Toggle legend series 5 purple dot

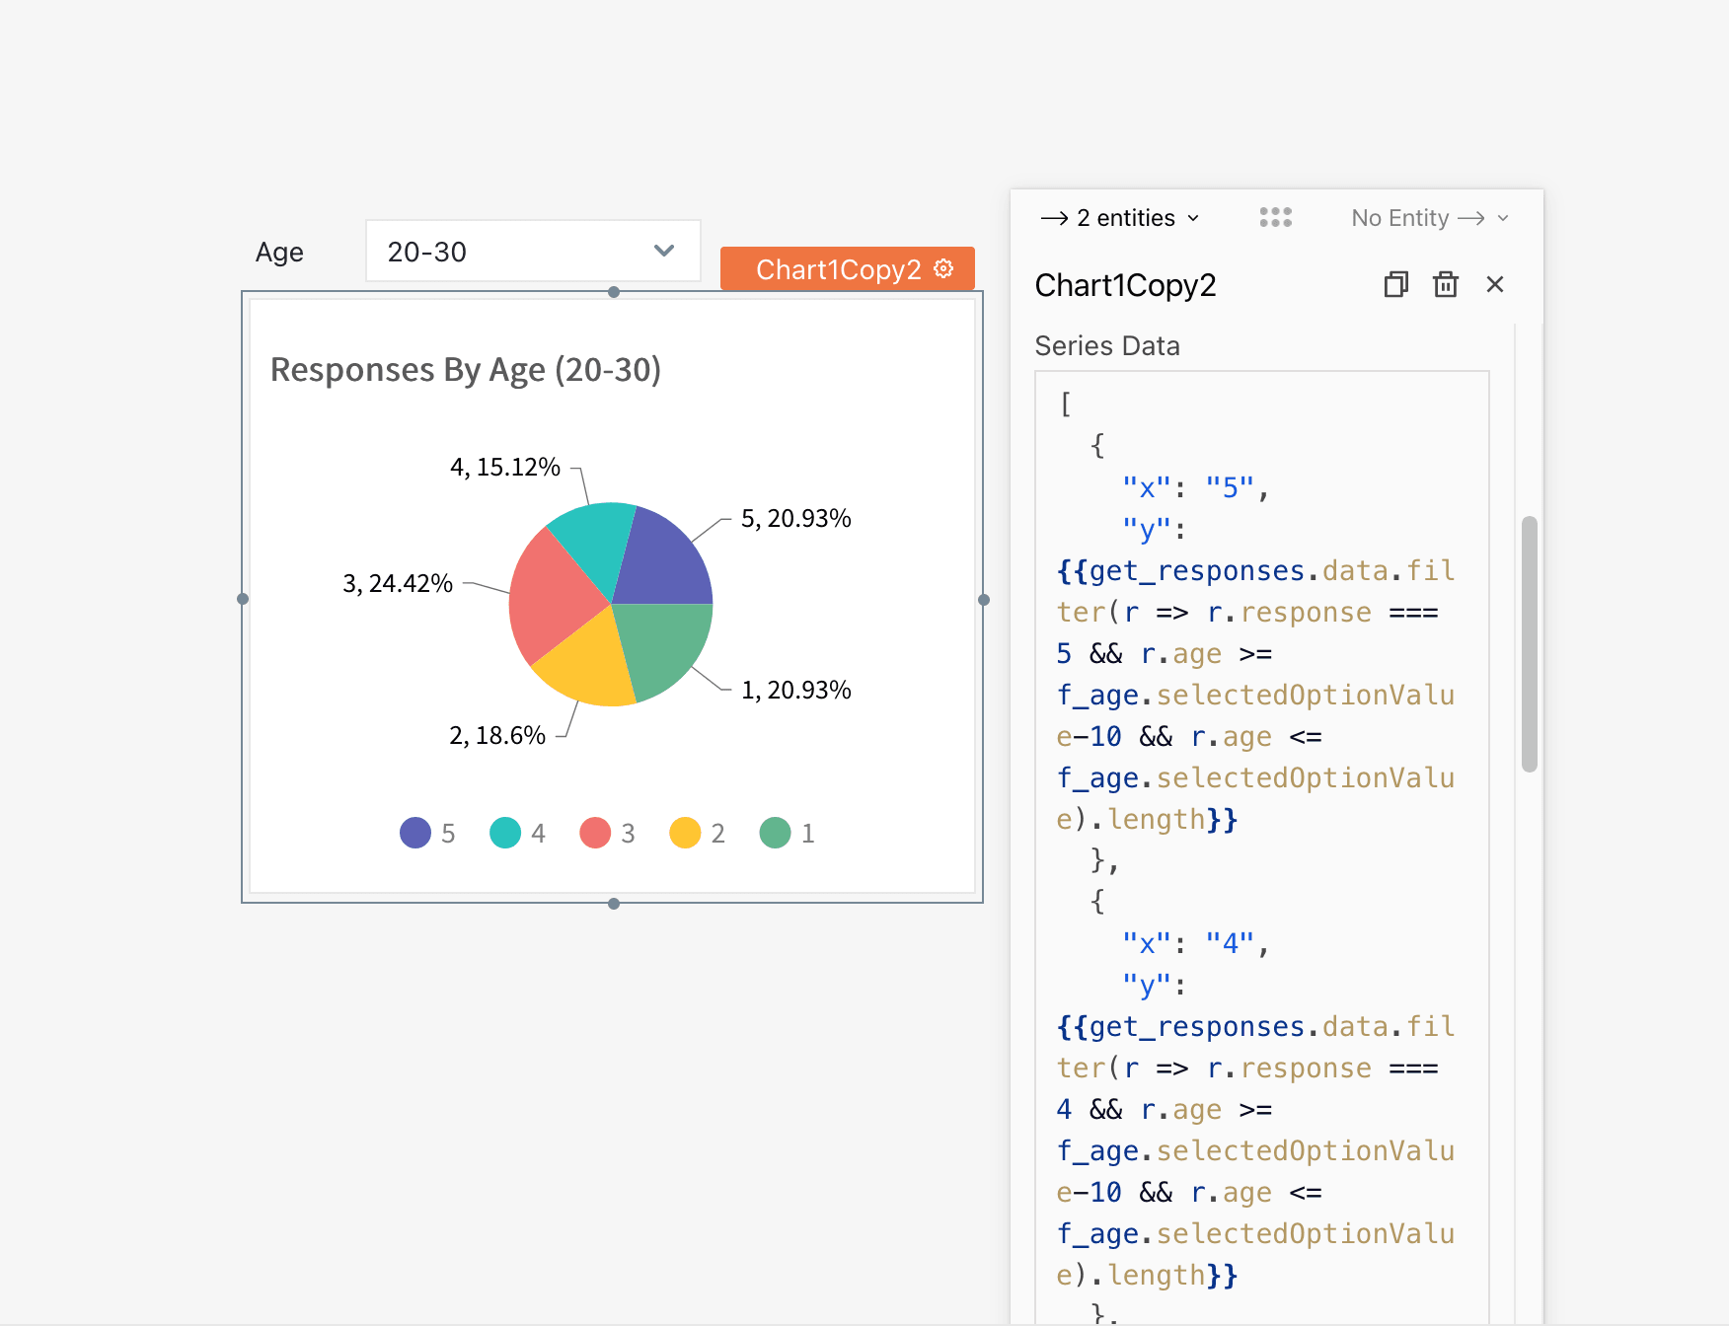coord(415,833)
